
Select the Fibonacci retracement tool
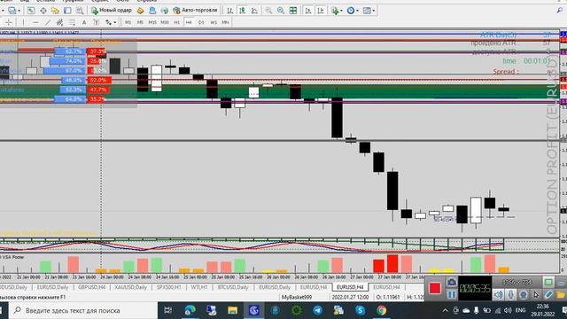tap(72, 22)
